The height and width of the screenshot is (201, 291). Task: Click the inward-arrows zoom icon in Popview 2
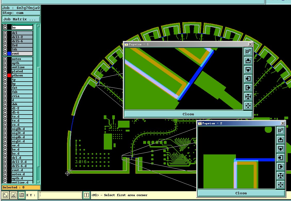click(280, 176)
